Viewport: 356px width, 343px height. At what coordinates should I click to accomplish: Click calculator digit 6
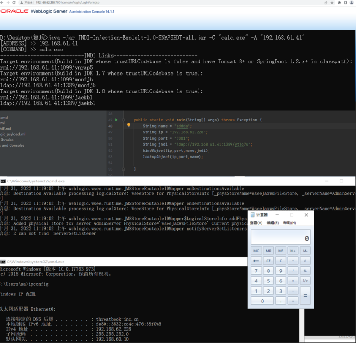point(281,281)
